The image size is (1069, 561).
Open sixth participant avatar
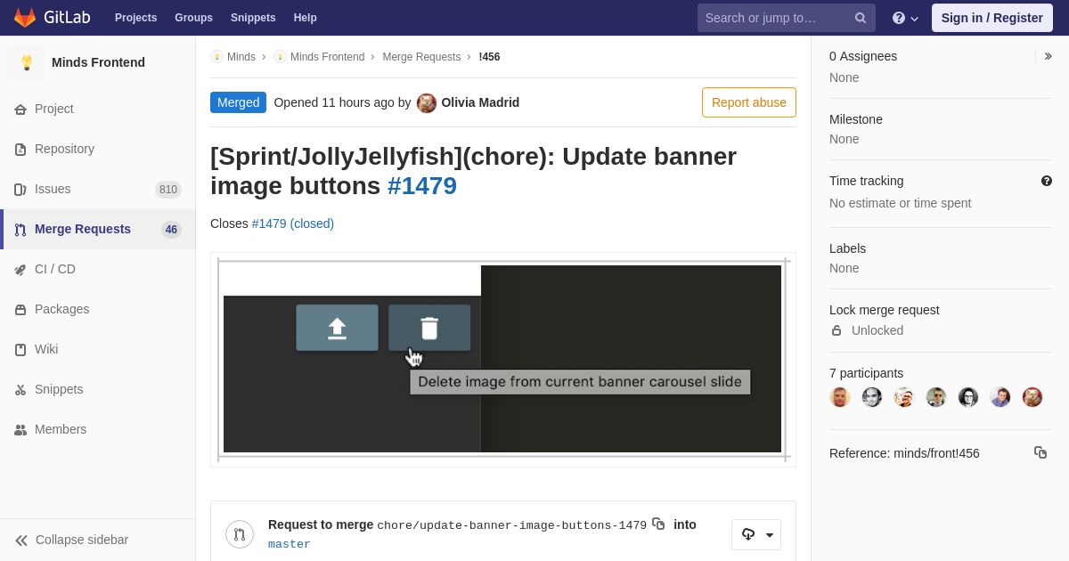click(1000, 397)
